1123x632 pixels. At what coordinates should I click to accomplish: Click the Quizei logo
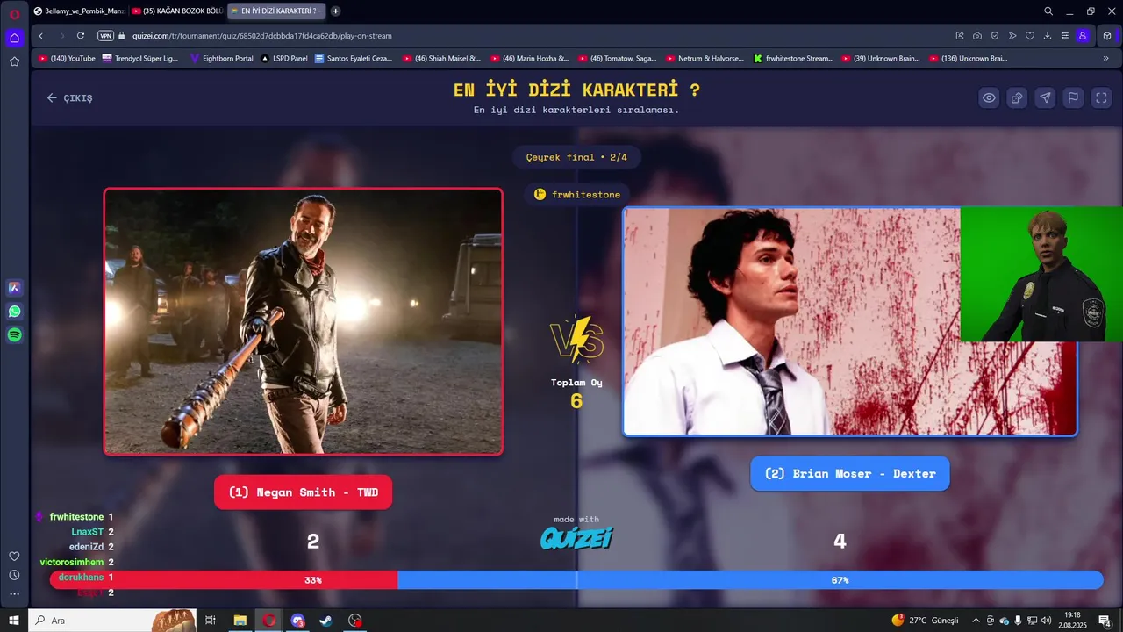pyautogui.click(x=576, y=538)
